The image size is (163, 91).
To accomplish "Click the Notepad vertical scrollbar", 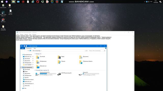I will (x=133, y=63).
